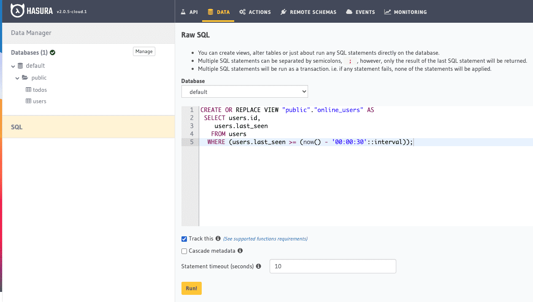
Task: Click the info icon beside Track this
Action: point(218,238)
